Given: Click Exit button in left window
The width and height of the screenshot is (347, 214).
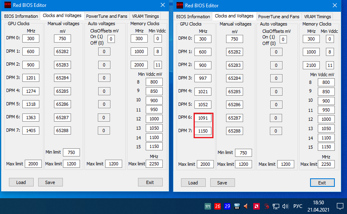Looking at the screenshot, I should (150, 182).
